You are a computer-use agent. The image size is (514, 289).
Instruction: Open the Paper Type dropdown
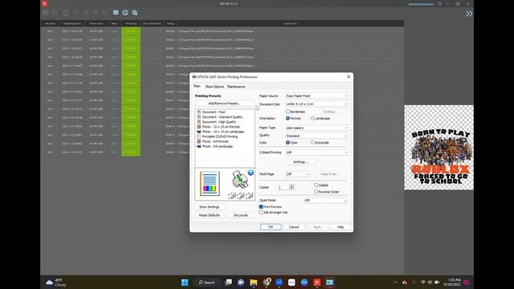316,128
